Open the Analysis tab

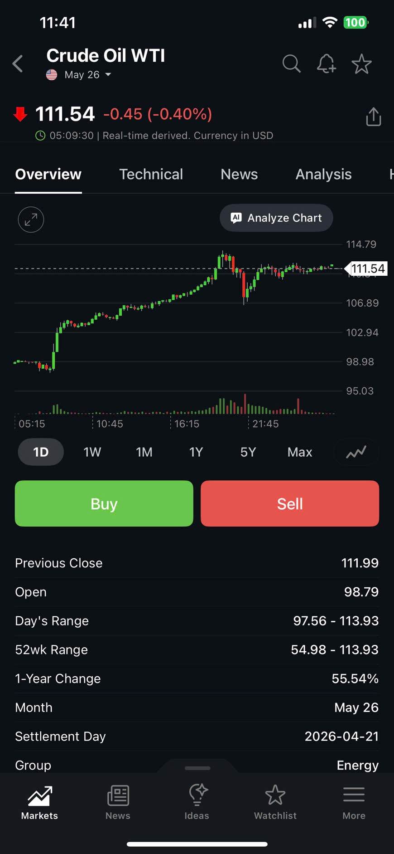pyautogui.click(x=323, y=174)
